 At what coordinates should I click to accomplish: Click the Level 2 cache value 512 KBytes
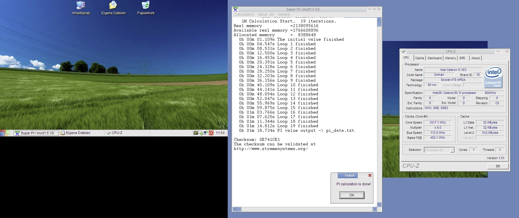coord(490,133)
